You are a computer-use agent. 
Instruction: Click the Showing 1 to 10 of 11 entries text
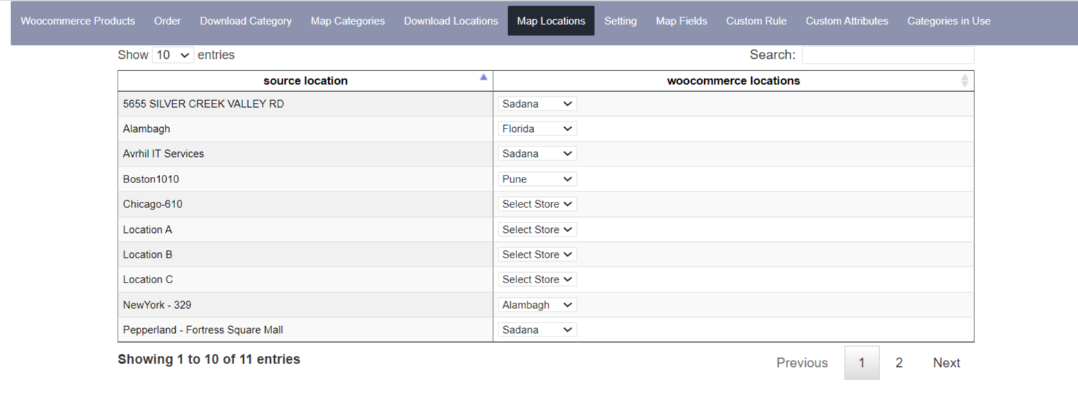tap(209, 359)
